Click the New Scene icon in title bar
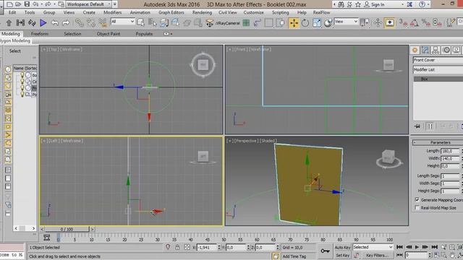 click(x=9, y=4)
